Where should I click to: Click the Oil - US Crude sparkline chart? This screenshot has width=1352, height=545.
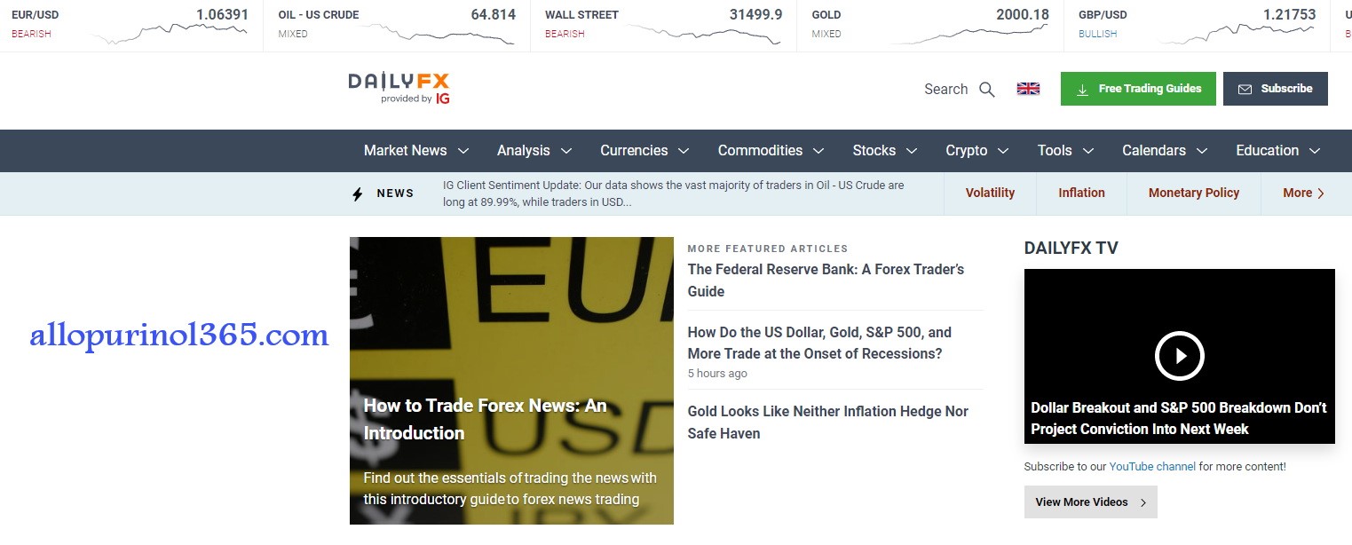click(x=437, y=34)
